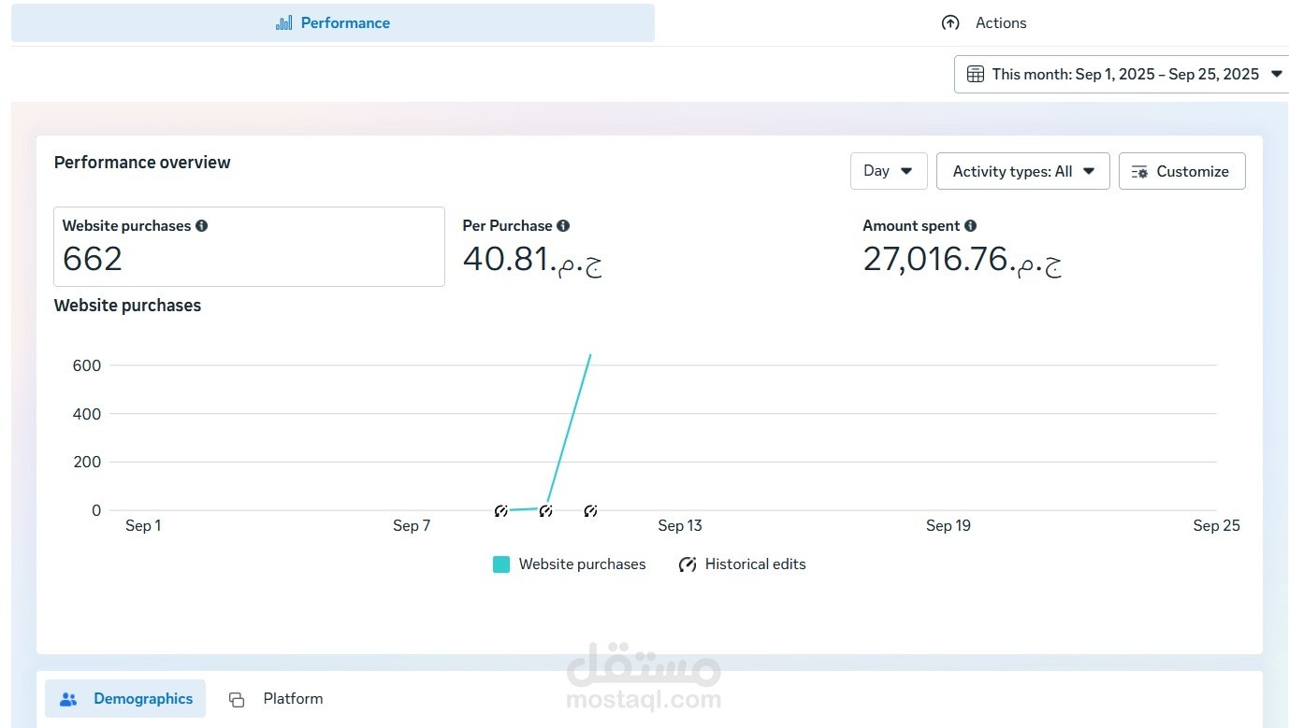Click the Actions arrow icon
Screen dimensions: 1289x728
coord(950,22)
